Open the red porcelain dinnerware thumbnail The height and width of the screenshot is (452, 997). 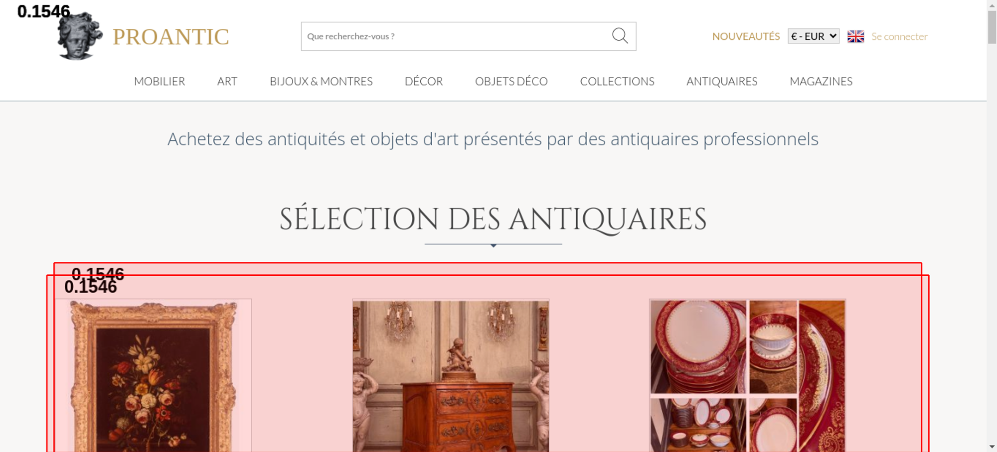coord(747,376)
